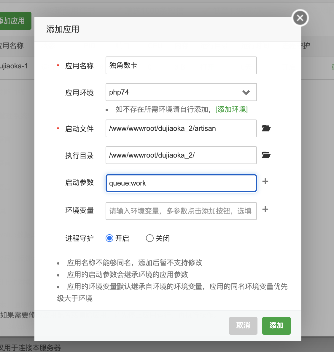This screenshot has height=352, width=334.
Task: Cancel the dialog with 取消 button
Action: pyautogui.click(x=243, y=326)
